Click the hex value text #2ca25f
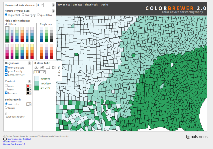 (x=45, y=88)
